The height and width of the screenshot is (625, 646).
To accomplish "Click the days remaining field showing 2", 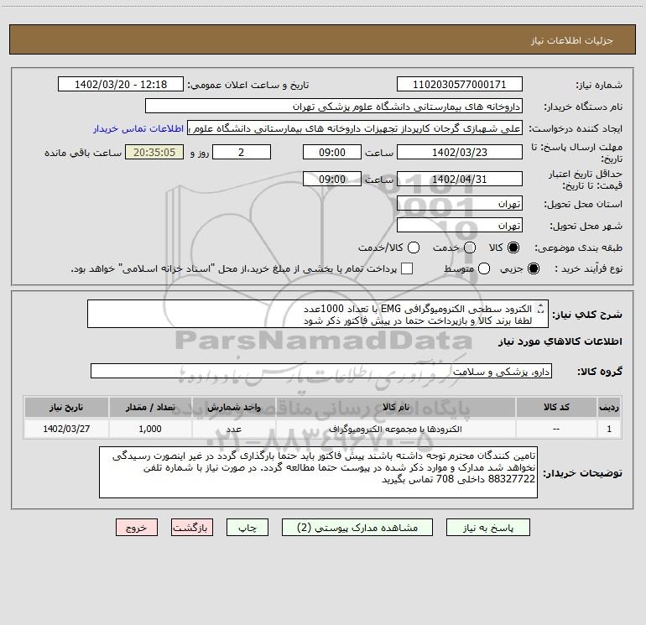I will (x=242, y=152).
